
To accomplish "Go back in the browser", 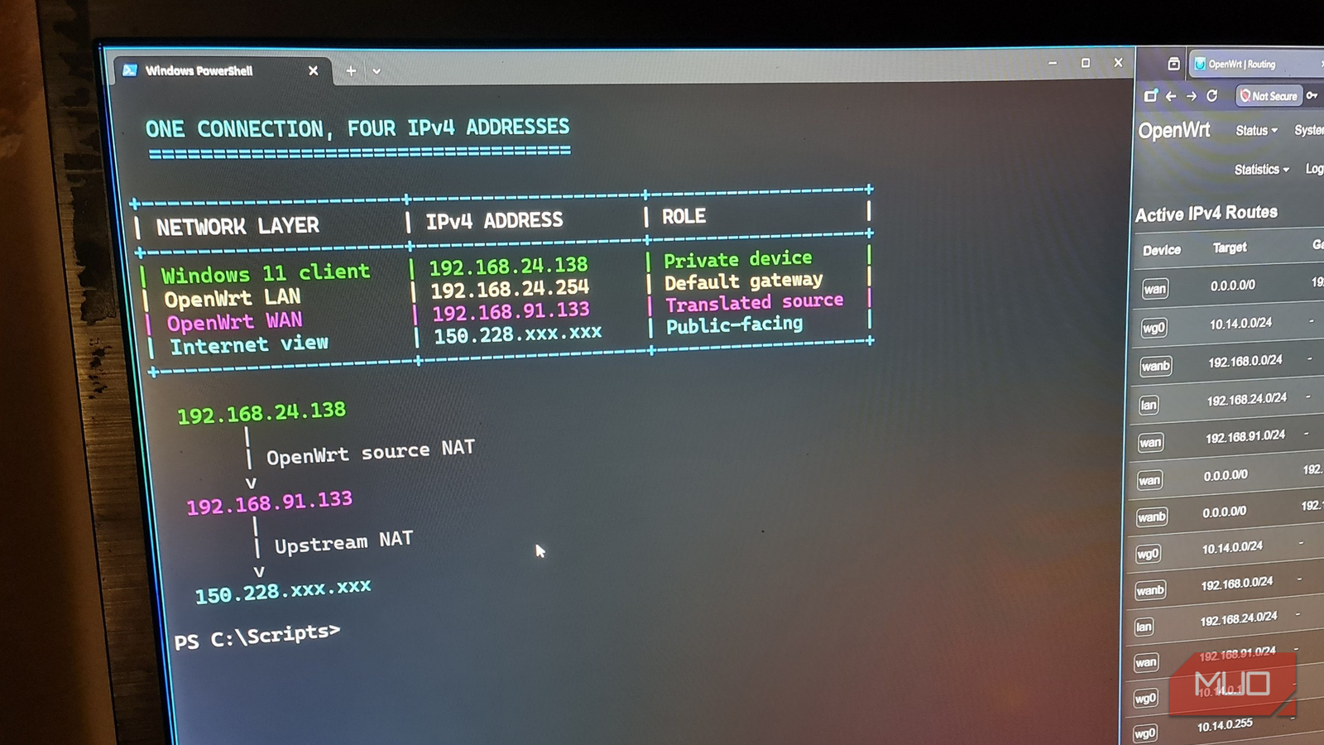I will pyautogui.click(x=1171, y=96).
